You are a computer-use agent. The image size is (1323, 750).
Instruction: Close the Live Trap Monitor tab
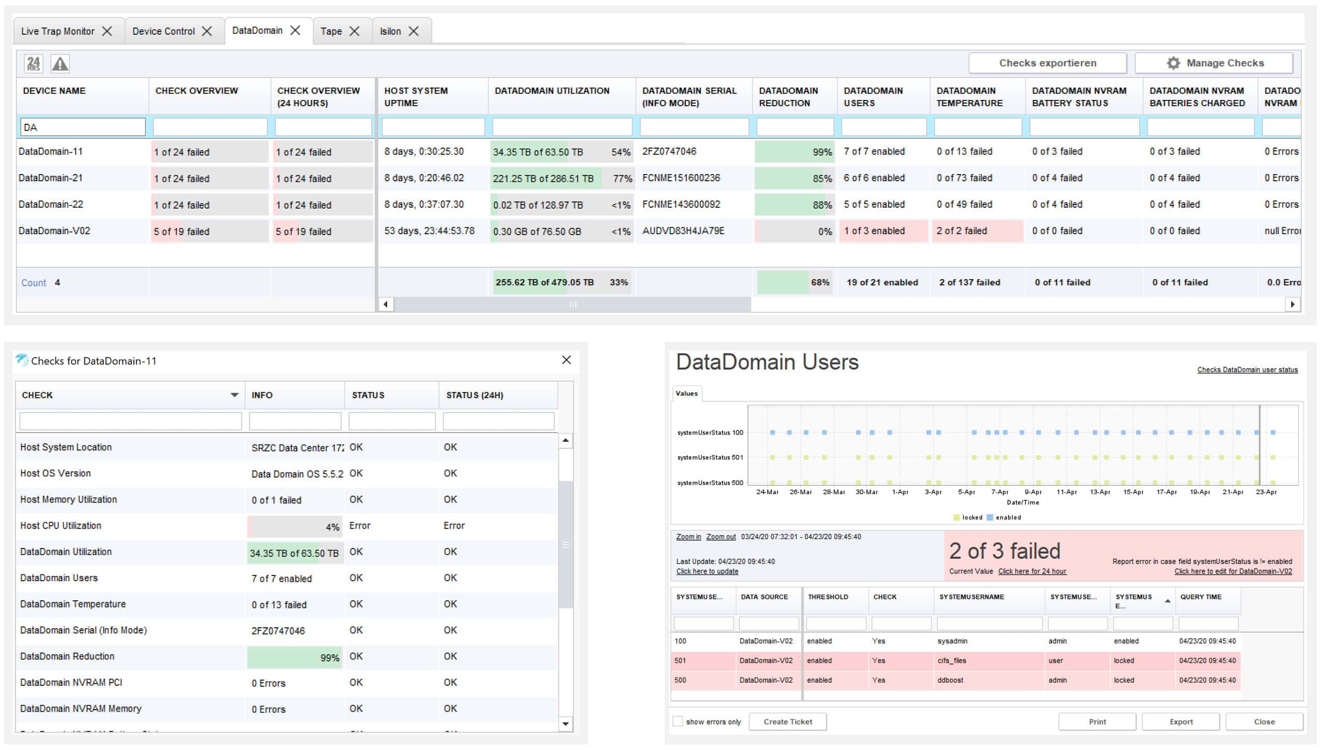107,31
